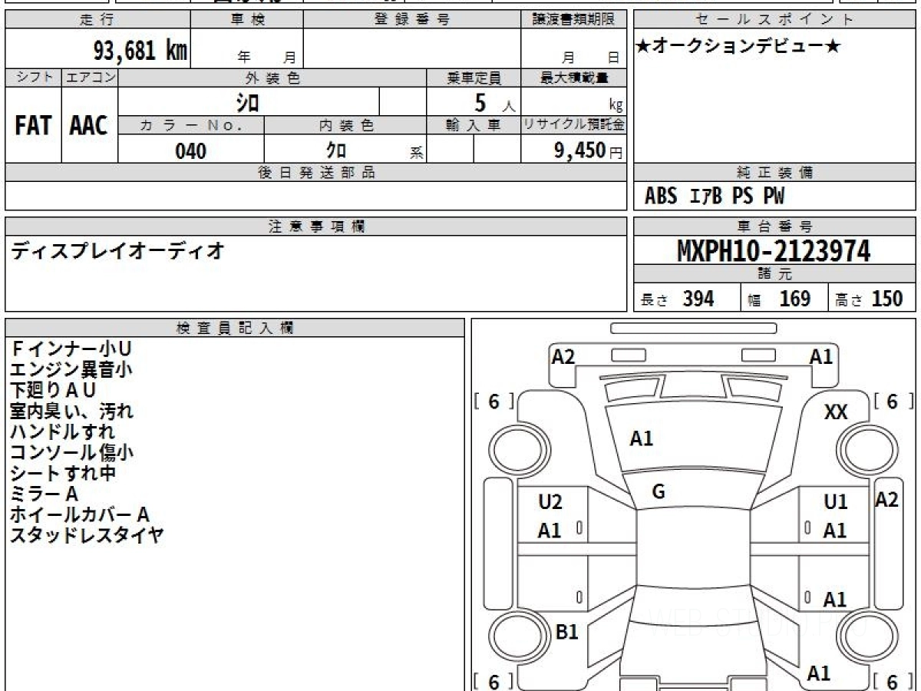Viewport: 921px width, 691px height.
Task: Click the 内装色 header
Action: click(345, 126)
